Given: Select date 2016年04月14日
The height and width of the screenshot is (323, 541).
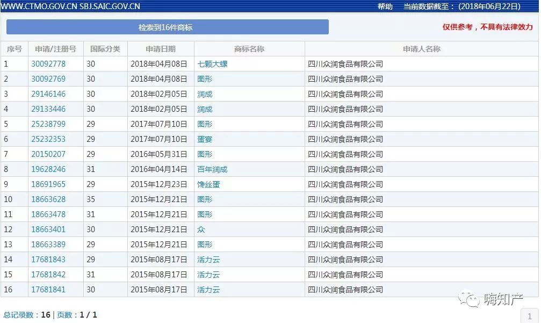Looking at the screenshot, I should [158, 169].
